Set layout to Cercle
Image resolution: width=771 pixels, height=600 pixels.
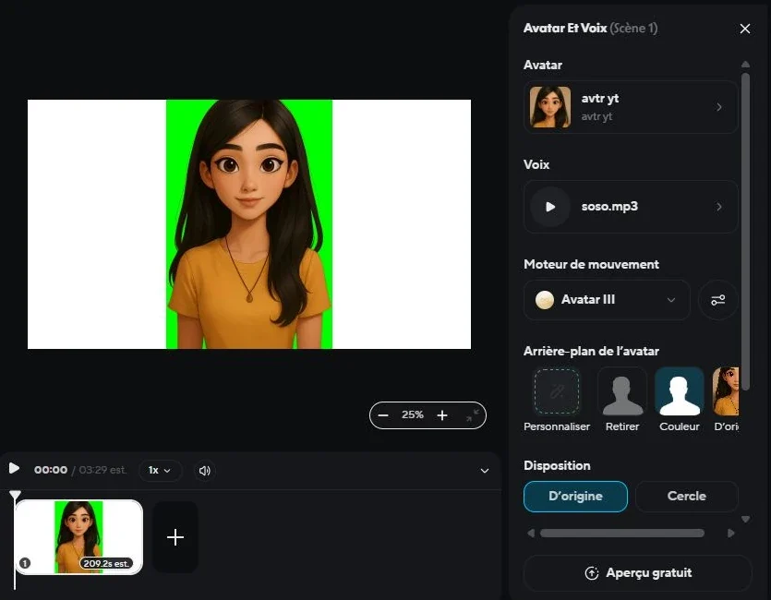(x=686, y=497)
